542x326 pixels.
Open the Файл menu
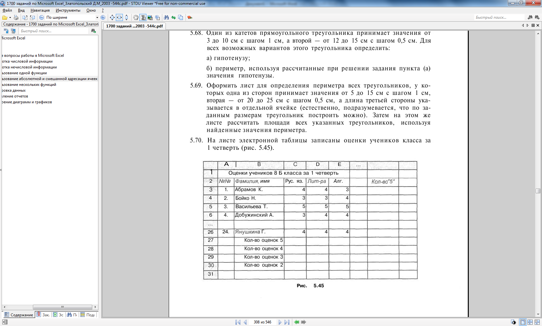click(7, 10)
